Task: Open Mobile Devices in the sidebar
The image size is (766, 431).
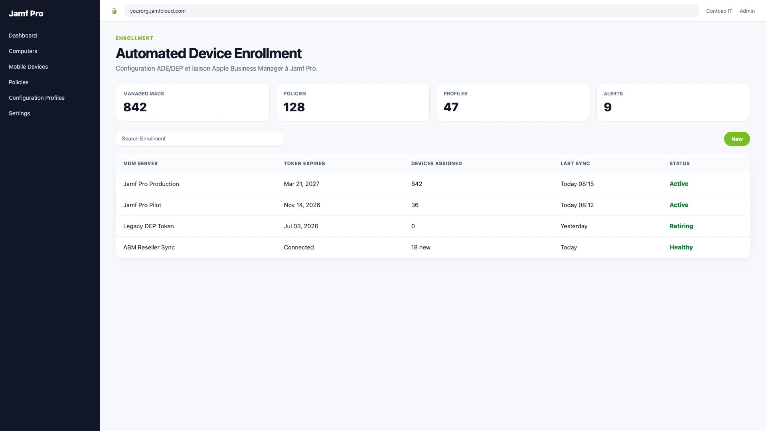Action: (x=28, y=67)
